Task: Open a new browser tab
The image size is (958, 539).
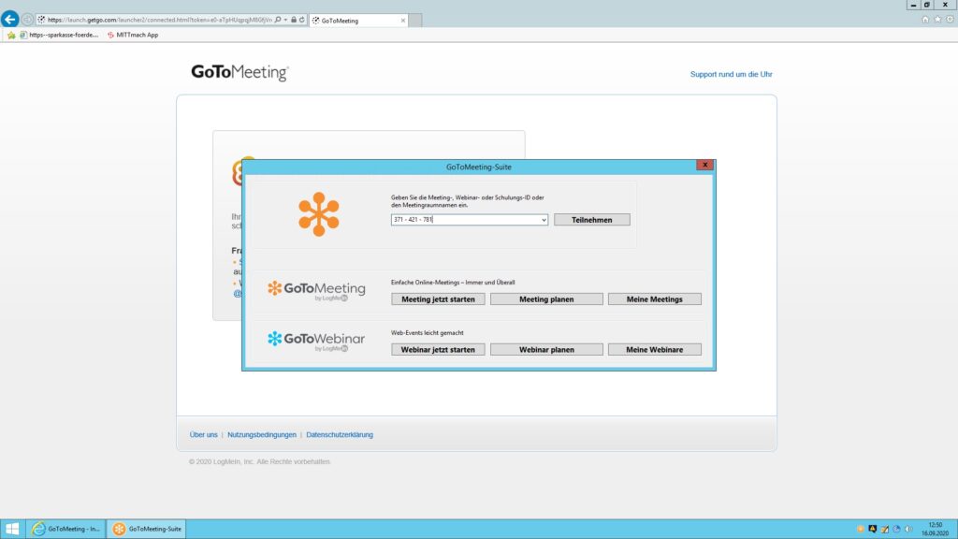Action: coord(414,21)
